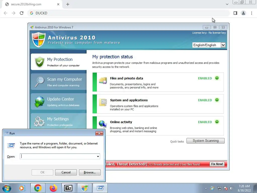Open the tab search chevron

pyautogui.click(x=227, y=4)
